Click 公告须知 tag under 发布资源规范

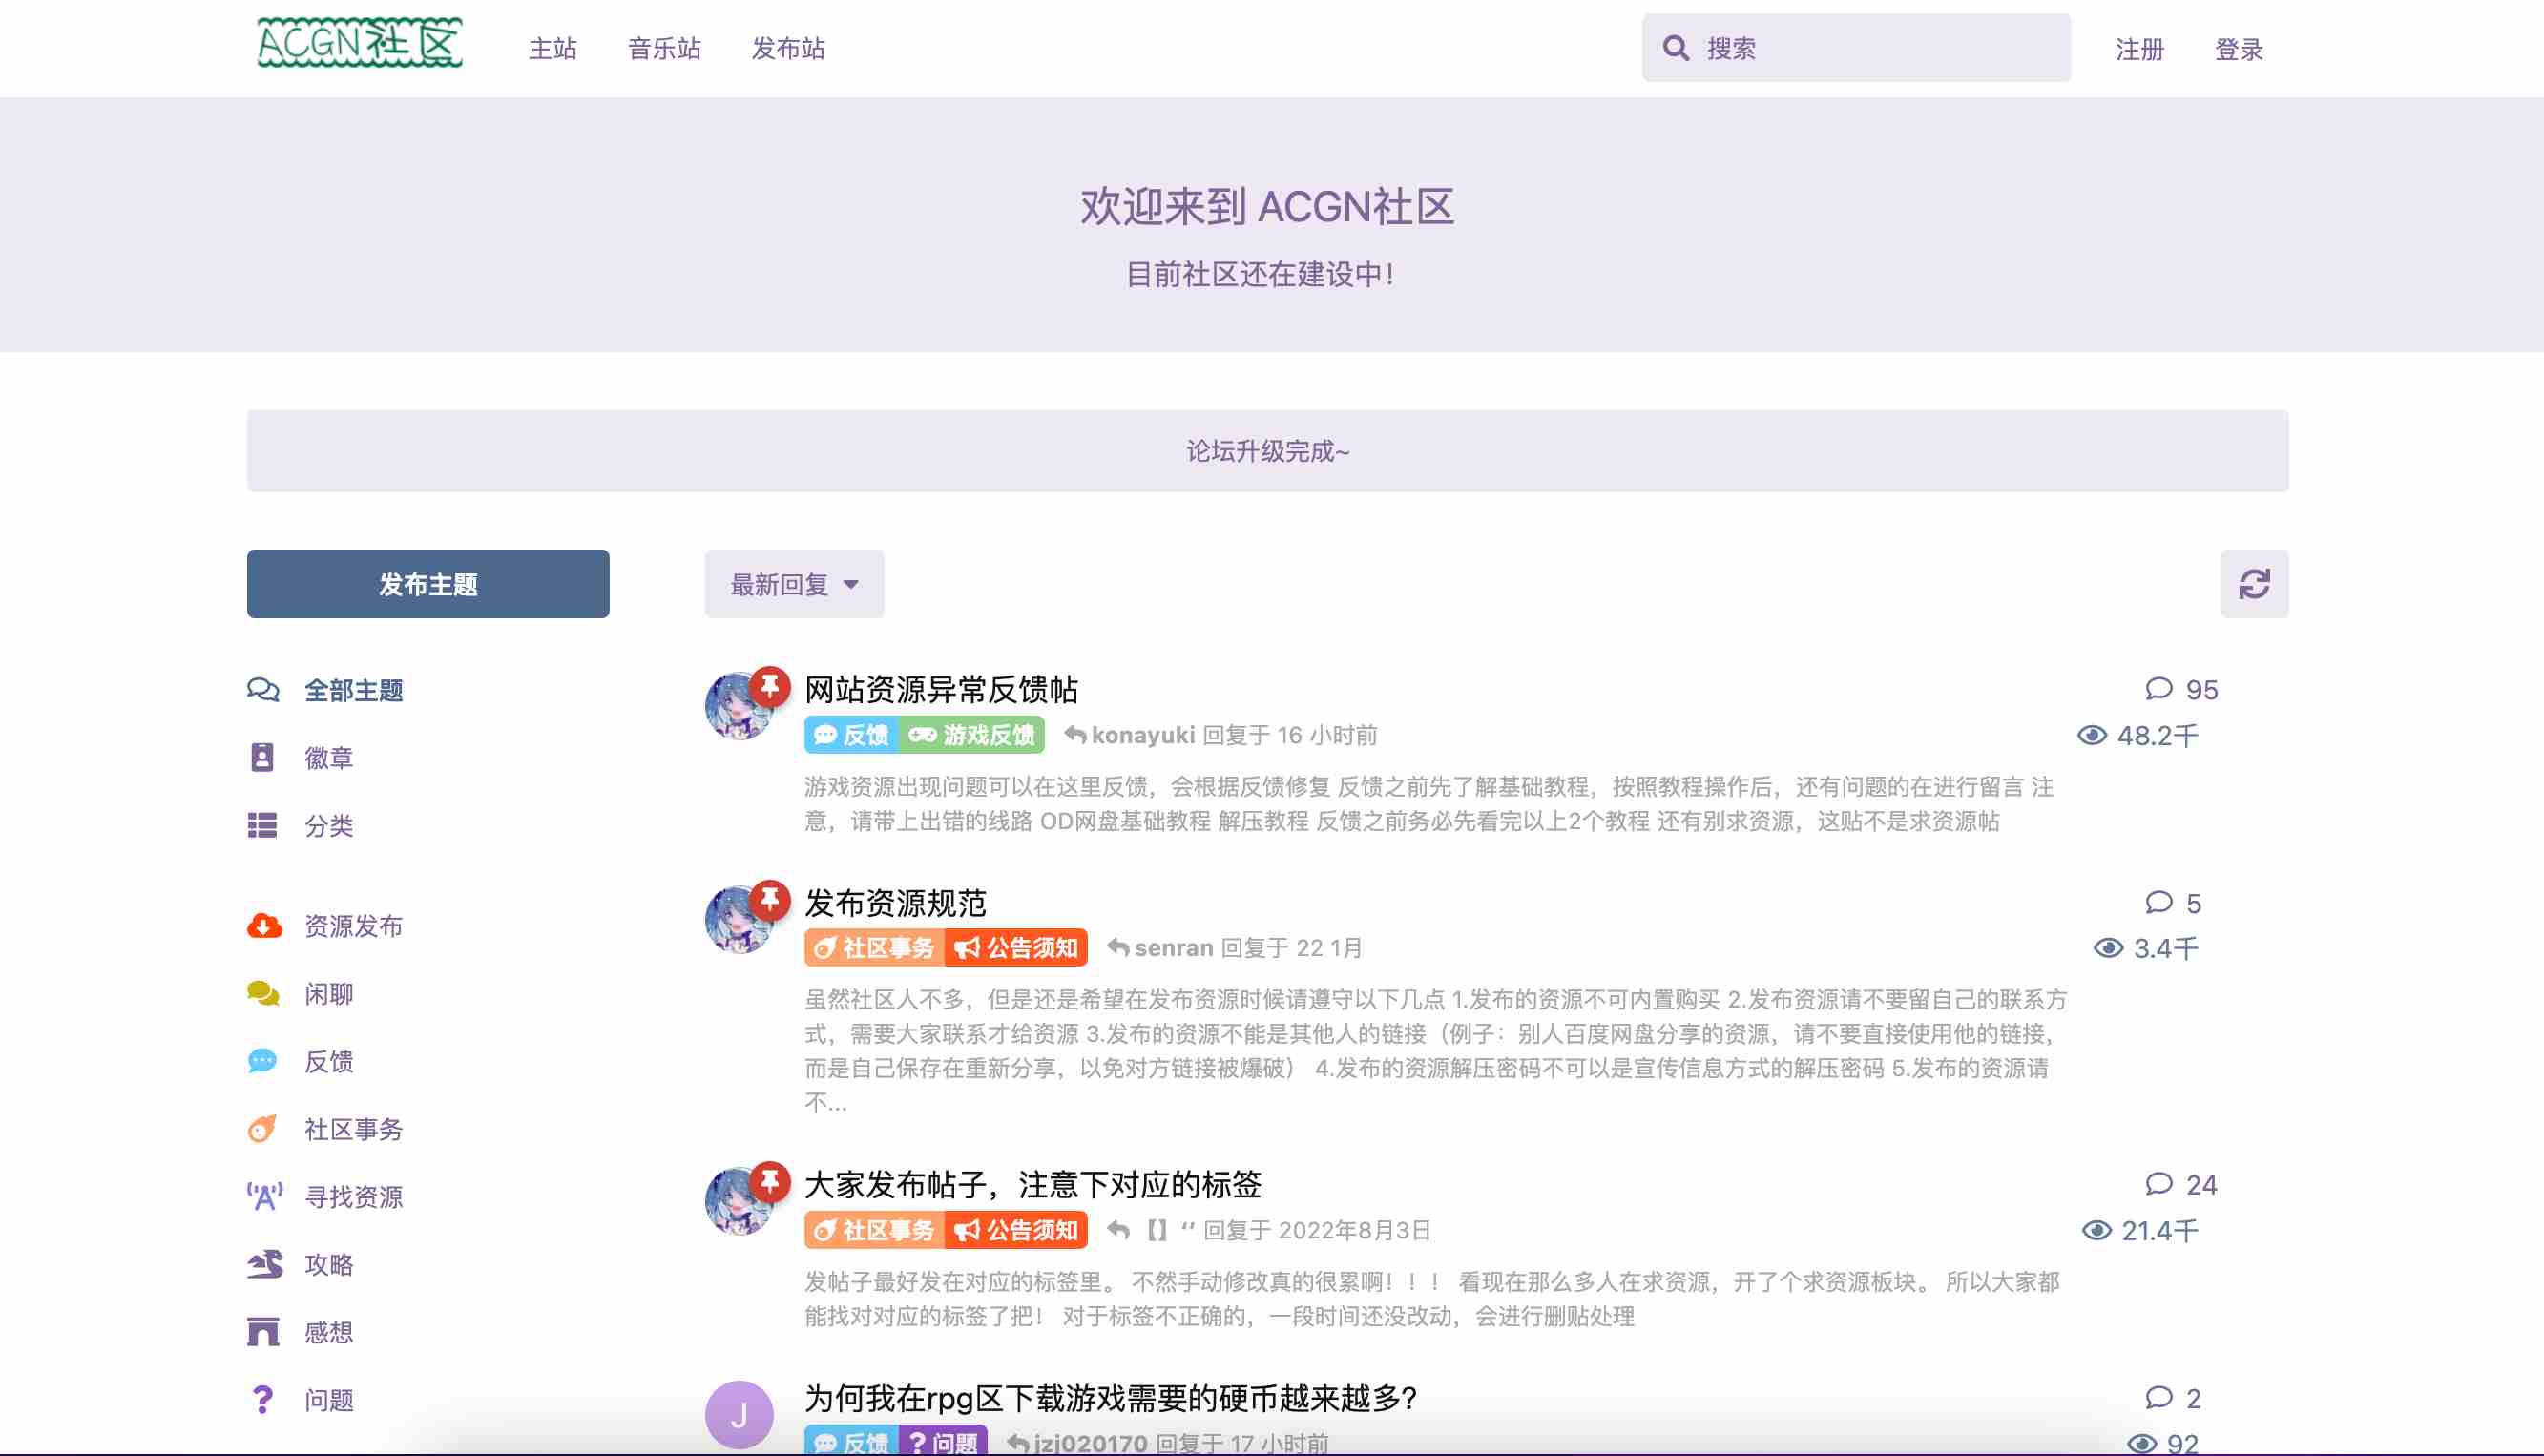(1017, 948)
